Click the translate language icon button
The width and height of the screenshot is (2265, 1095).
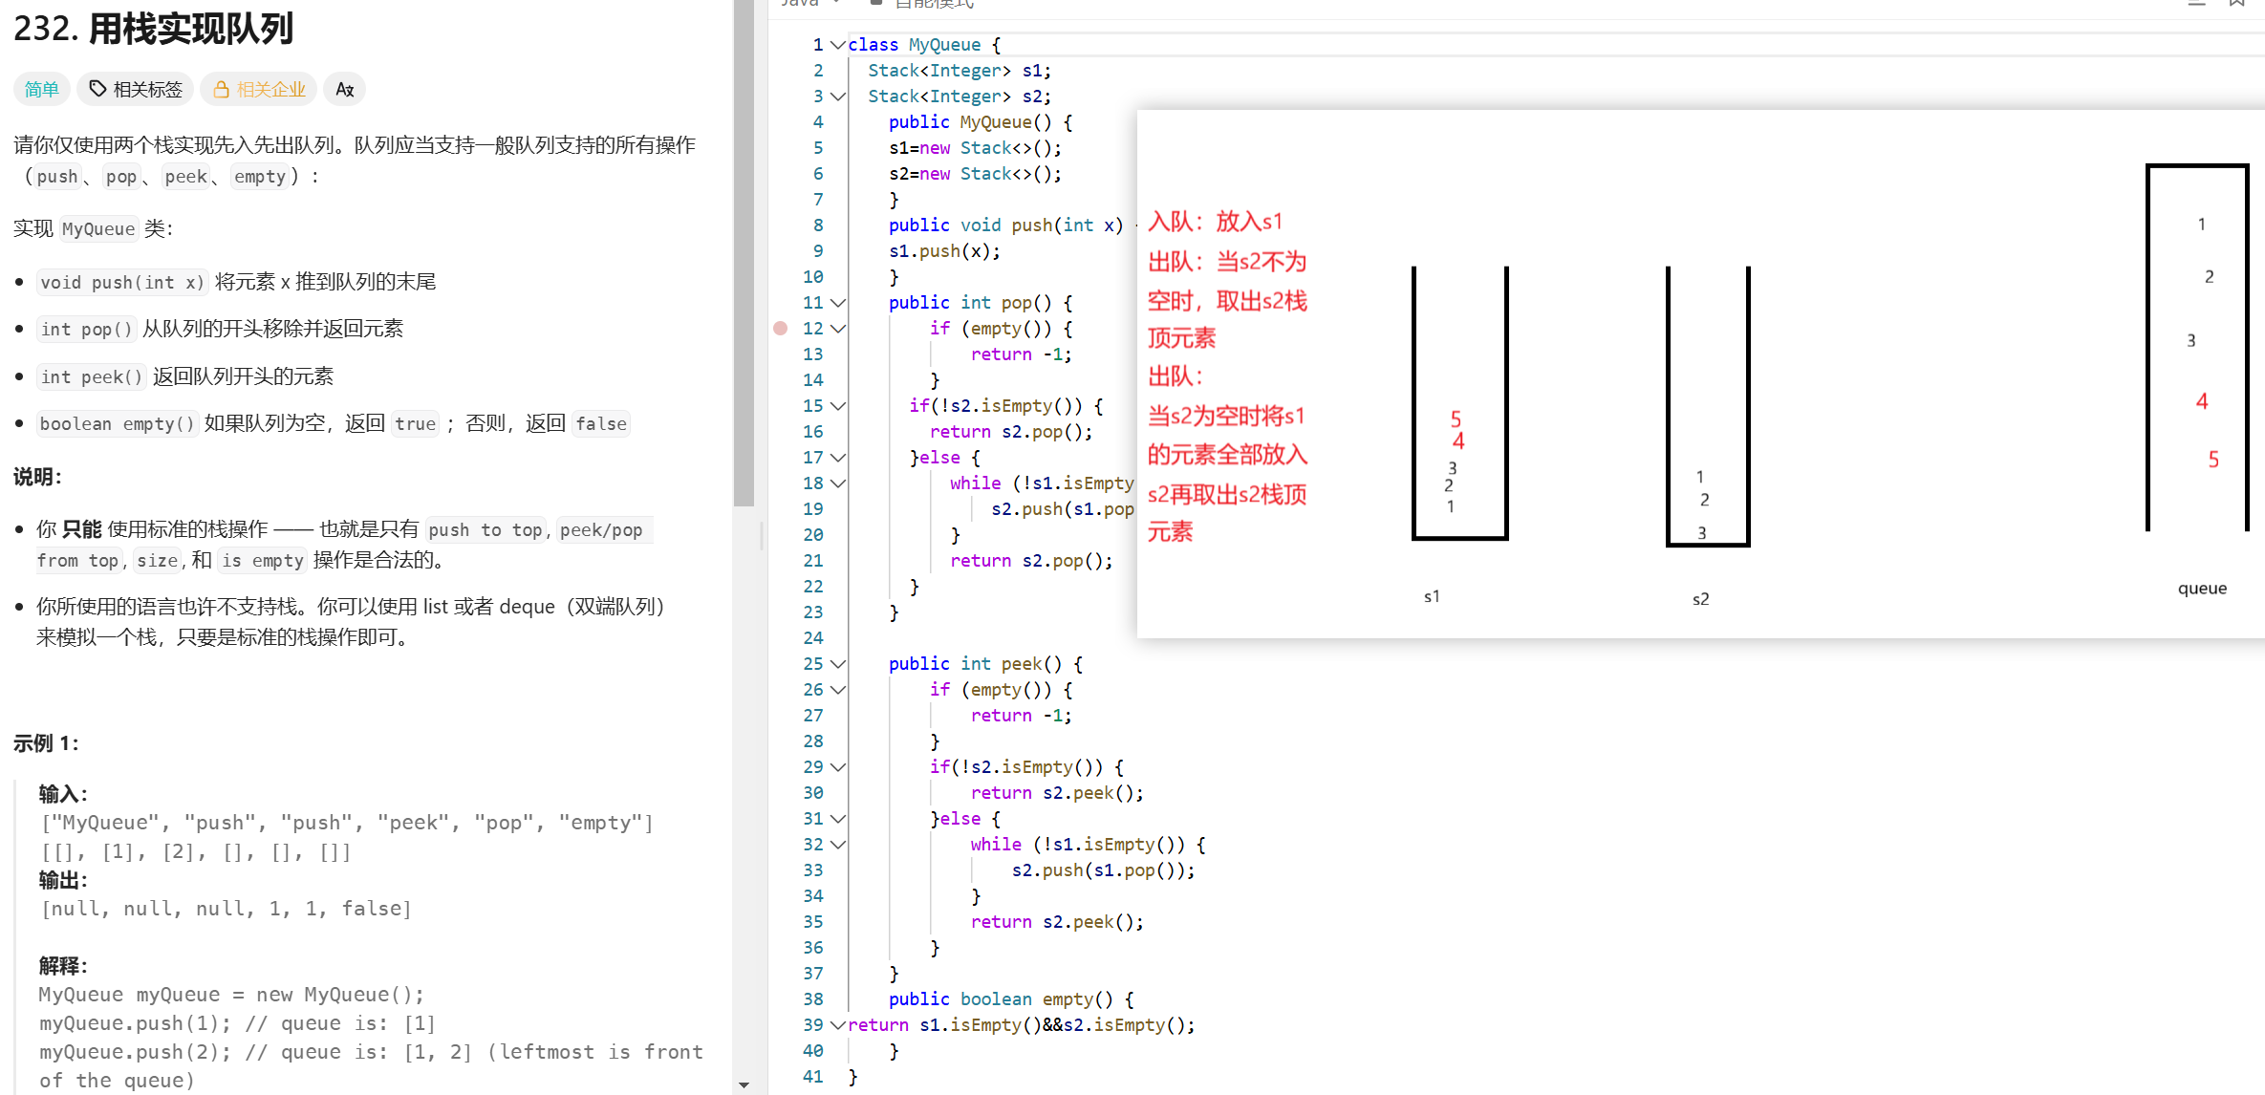click(344, 90)
